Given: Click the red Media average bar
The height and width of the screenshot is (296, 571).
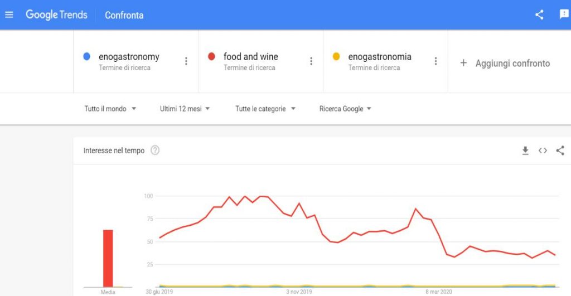Looking at the screenshot, I should (x=108, y=259).
